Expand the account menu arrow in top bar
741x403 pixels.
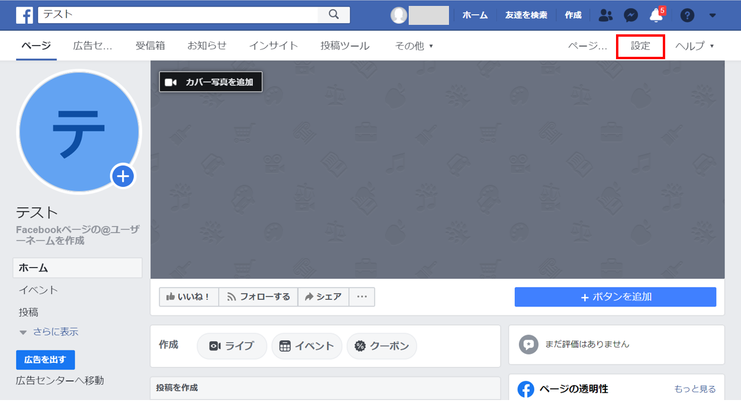point(713,15)
